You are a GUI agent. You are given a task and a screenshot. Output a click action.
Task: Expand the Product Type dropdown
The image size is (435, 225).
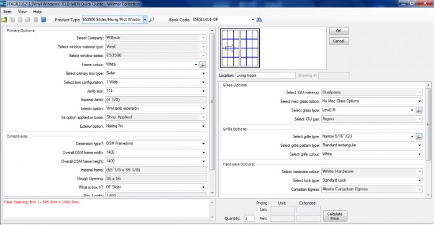tap(145, 20)
